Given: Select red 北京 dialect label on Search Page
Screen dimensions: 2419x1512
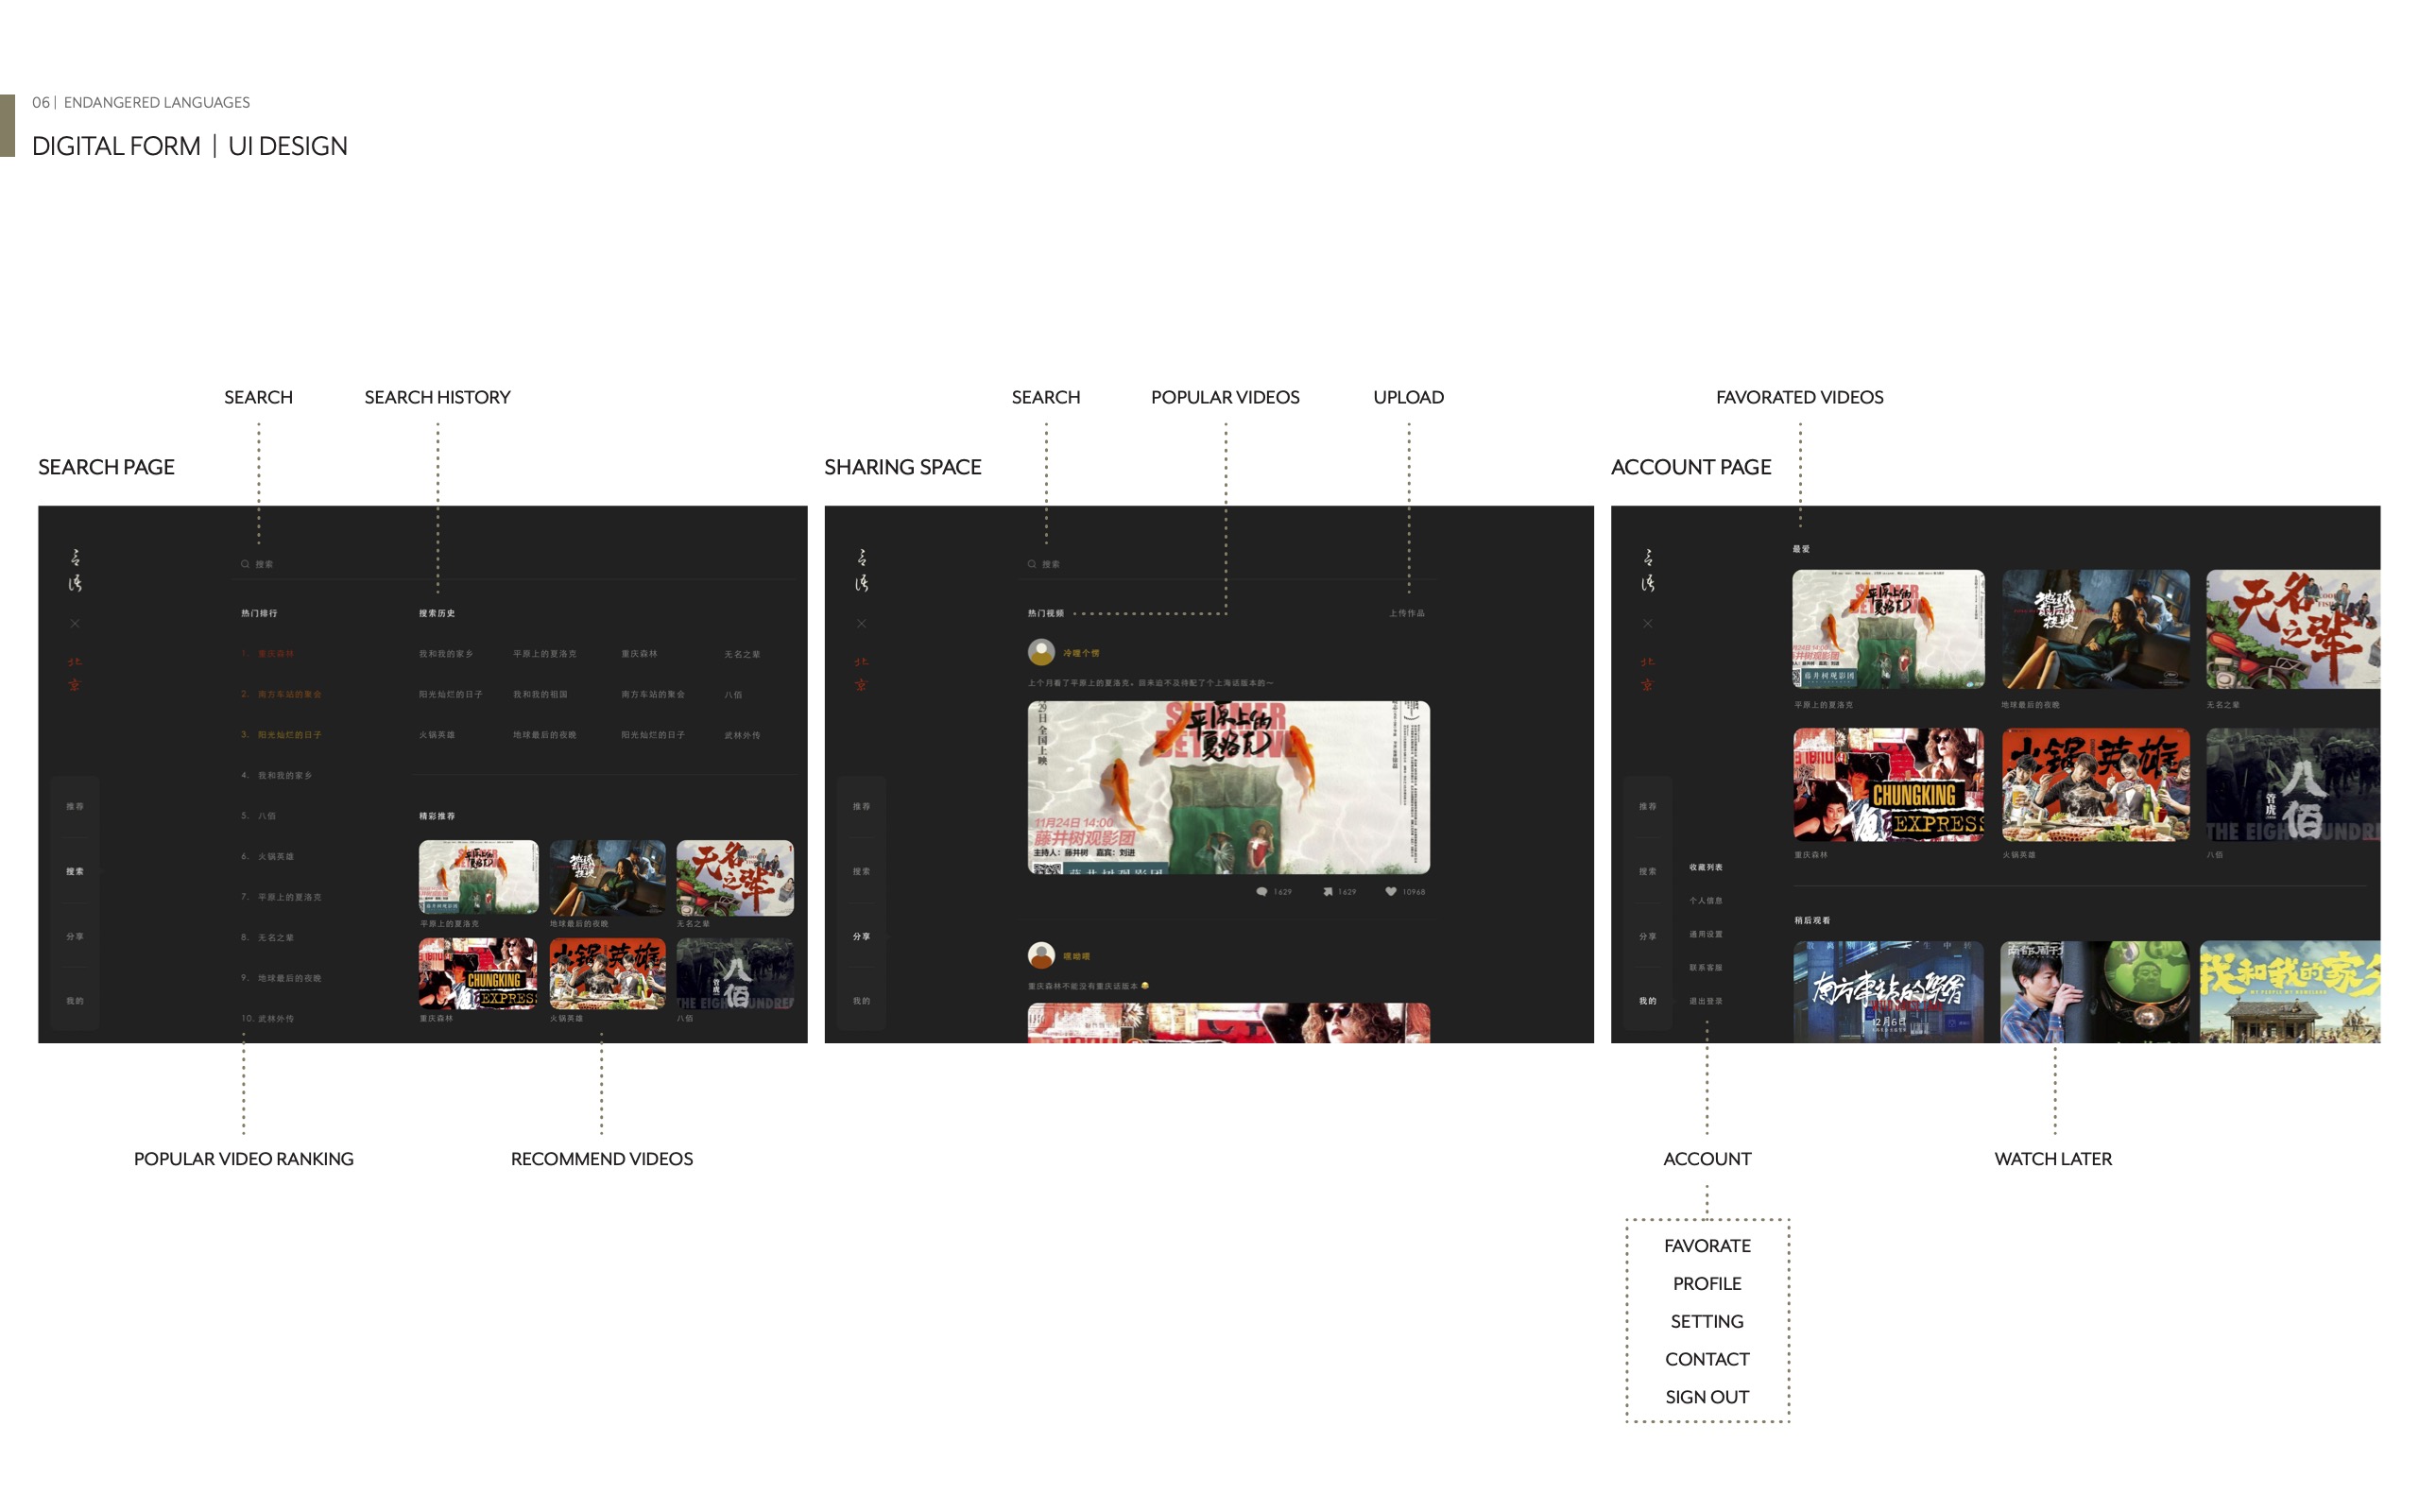Looking at the screenshot, I should point(75,673).
